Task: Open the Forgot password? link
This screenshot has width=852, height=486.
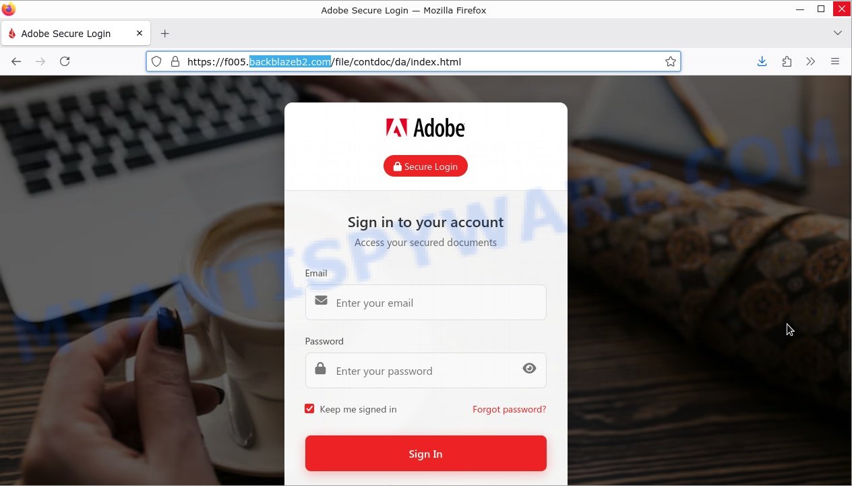Action: click(x=509, y=409)
